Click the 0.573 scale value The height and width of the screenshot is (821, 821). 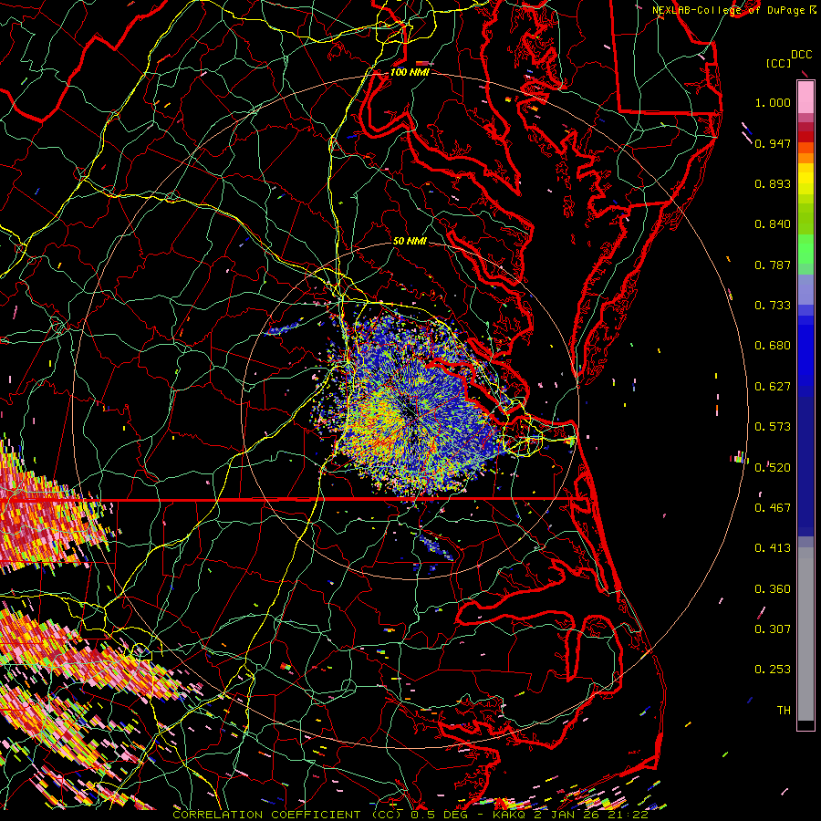[x=773, y=427]
